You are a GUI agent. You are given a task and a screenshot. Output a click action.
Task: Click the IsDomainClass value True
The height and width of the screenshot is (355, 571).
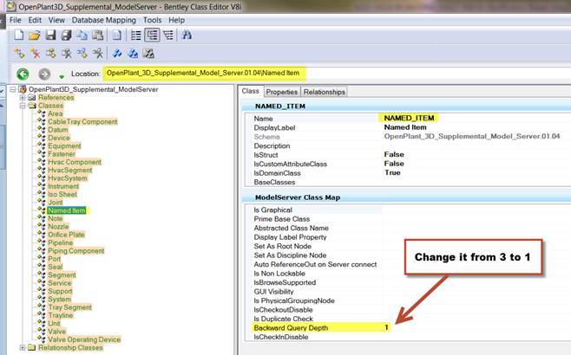(392, 172)
